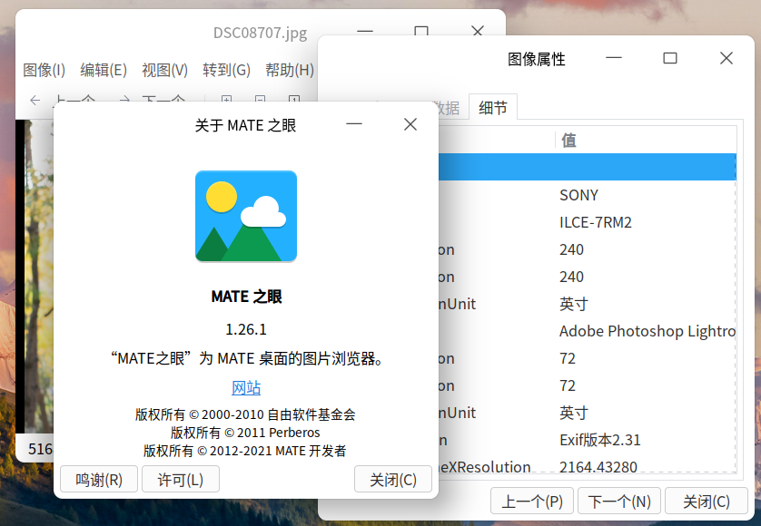The height and width of the screenshot is (526, 761).
Task: Click the bold MATE 之眼 application name
Action: pyautogui.click(x=246, y=297)
